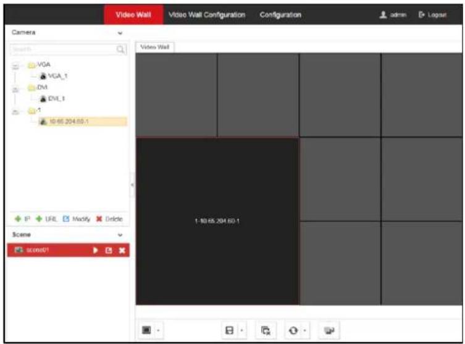The width and height of the screenshot is (465, 344).
Task: Select the Video Wall sub-tab above grid
Action: coord(155,47)
